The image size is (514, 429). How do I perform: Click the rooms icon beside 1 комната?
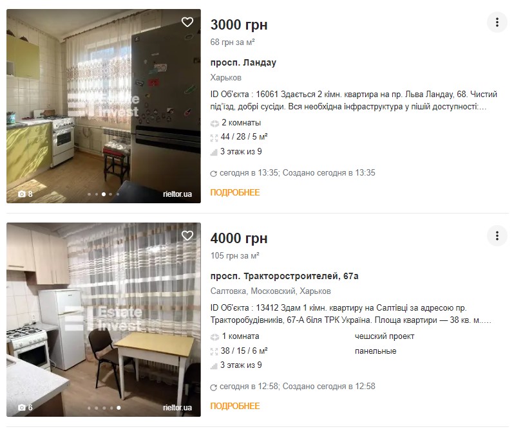tap(215, 336)
